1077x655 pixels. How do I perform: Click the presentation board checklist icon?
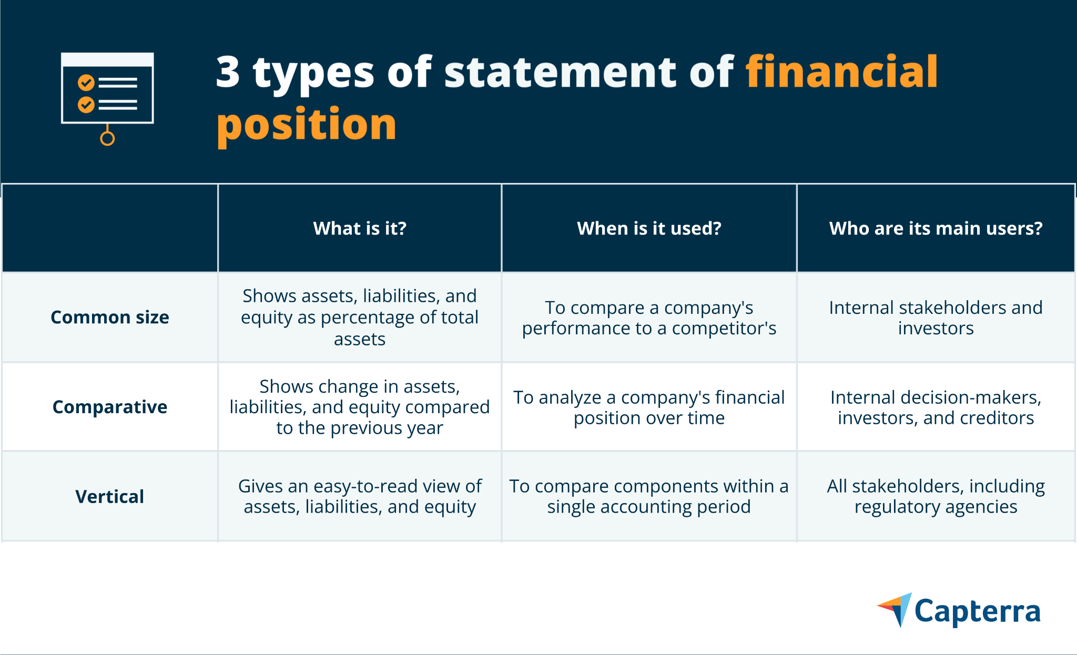(x=107, y=98)
